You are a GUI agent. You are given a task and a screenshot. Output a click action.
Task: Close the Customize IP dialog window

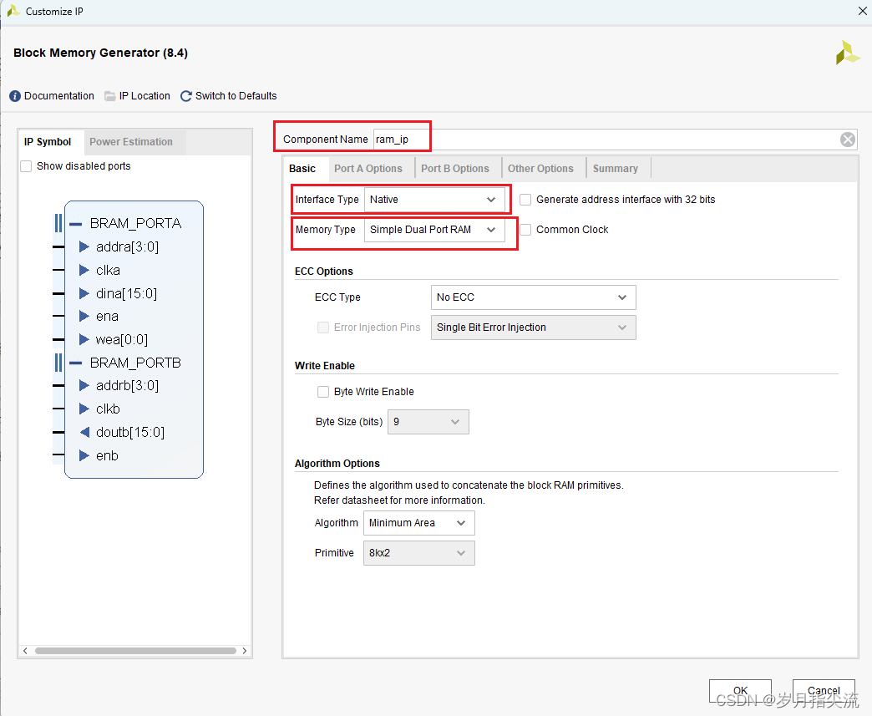click(x=862, y=11)
